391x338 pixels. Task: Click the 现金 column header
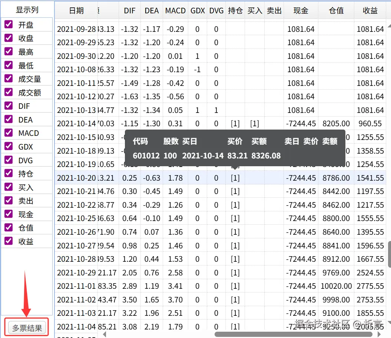(301, 10)
